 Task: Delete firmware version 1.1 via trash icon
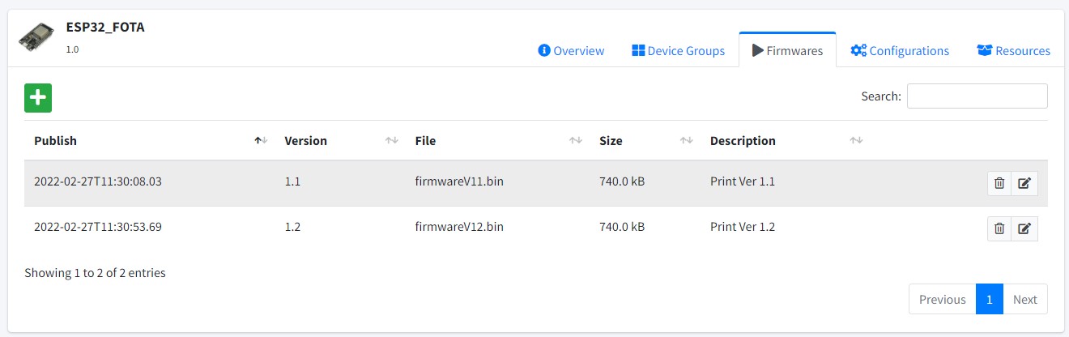999,183
